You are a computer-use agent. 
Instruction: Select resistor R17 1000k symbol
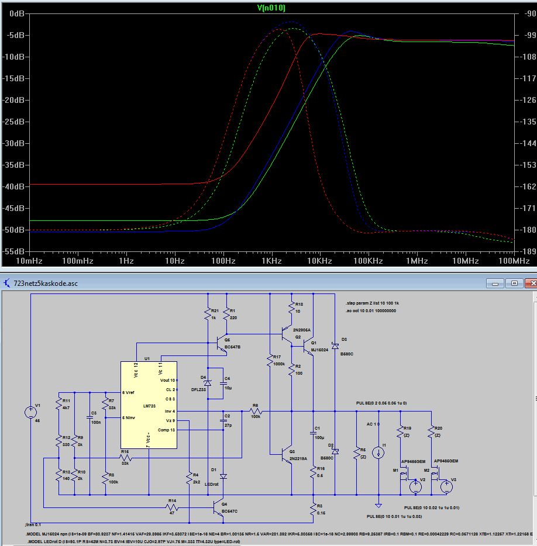270,361
